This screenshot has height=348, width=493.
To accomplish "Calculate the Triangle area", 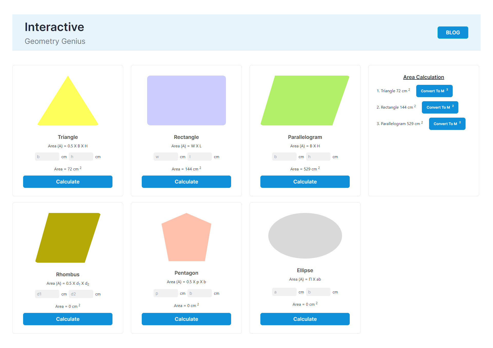I will (x=68, y=182).
